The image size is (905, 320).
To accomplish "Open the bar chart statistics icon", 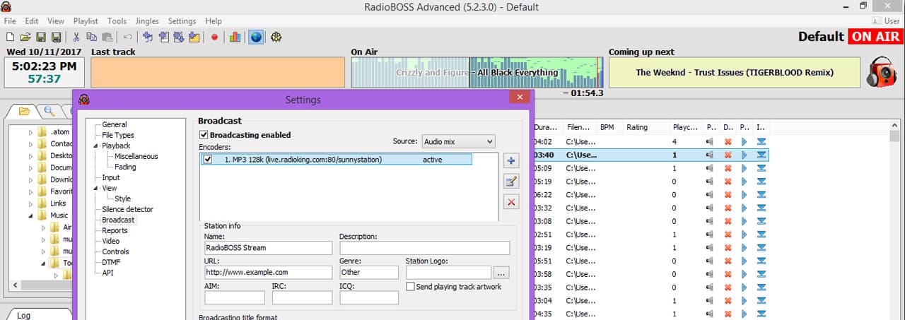I will 235,37.
